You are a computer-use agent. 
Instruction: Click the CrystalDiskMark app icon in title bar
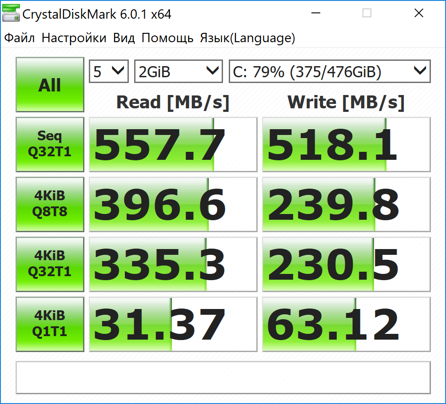point(11,13)
